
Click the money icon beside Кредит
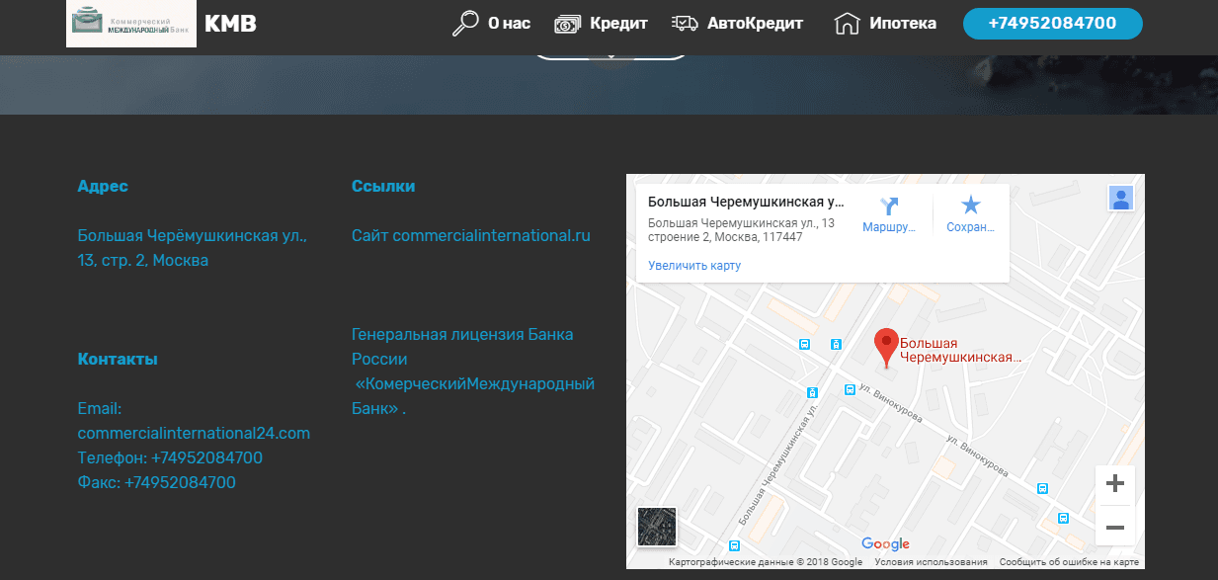pyautogui.click(x=568, y=24)
